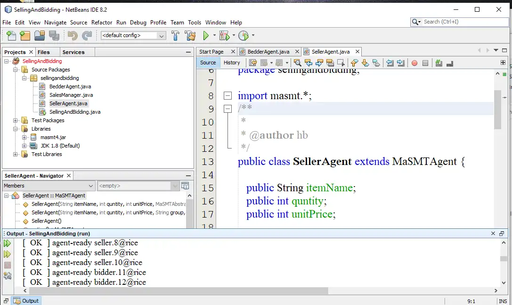Toggle Navigator filter panel icon beside empty combo
The width and height of the screenshot is (512, 305).
185,186
